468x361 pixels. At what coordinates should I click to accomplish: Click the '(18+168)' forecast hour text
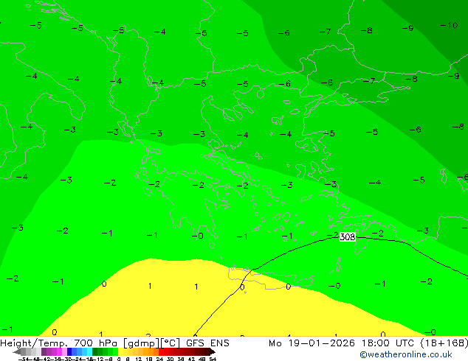click(x=444, y=343)
